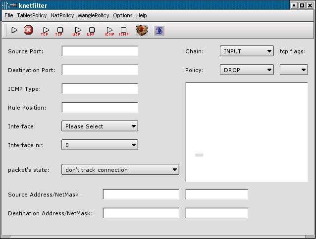Focus the Rule Position field

(100, 107)
